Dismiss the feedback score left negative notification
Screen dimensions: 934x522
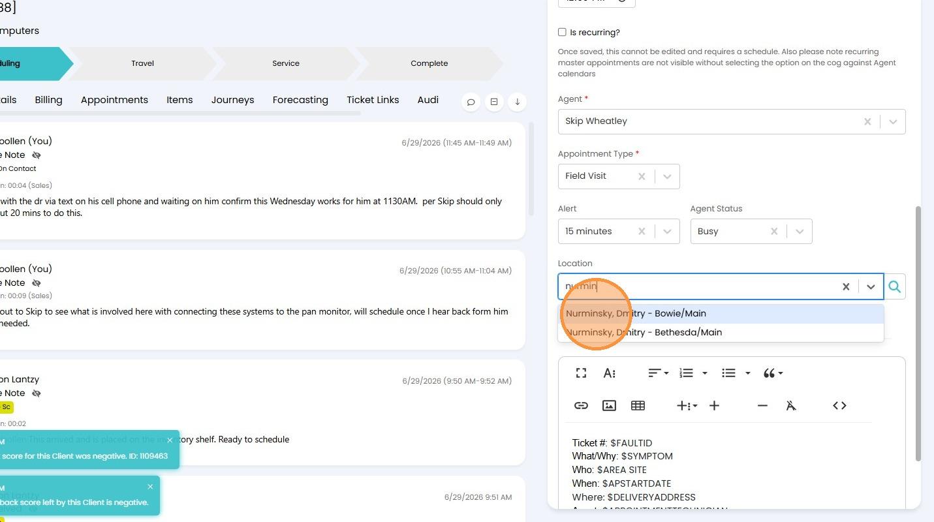(150, 487)
